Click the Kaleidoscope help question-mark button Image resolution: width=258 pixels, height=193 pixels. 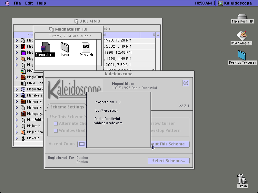186,83
